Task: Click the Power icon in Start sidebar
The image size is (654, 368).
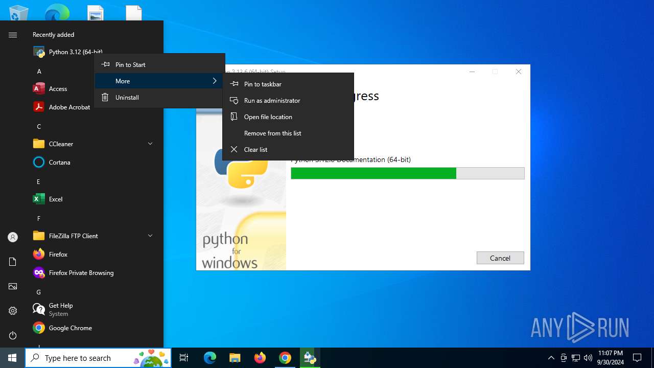Action: pyautogui.click(x=13, y=335)
